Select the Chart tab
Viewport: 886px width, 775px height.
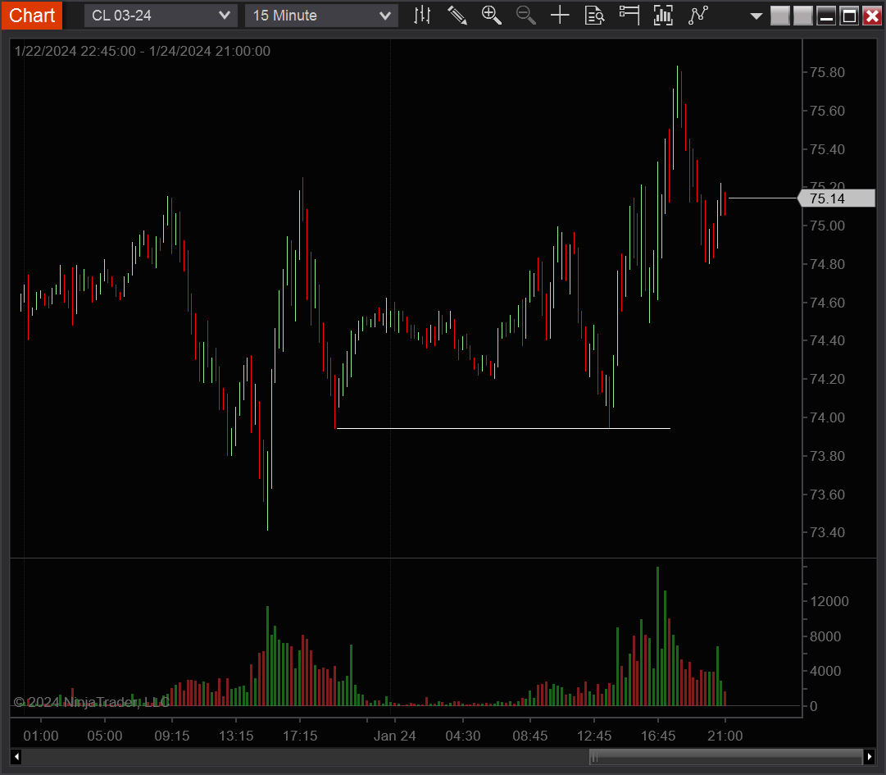[x=32, y=16]
